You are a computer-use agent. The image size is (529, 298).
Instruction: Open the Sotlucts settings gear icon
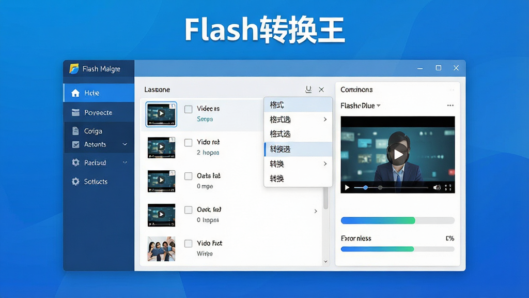(x=75, y=182)
